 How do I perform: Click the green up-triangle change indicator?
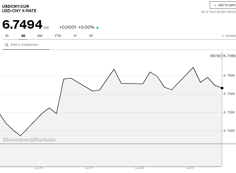tap(97, 27)
